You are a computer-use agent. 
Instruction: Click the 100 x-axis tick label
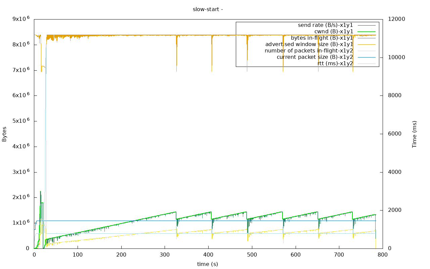[x=78, y=255]
